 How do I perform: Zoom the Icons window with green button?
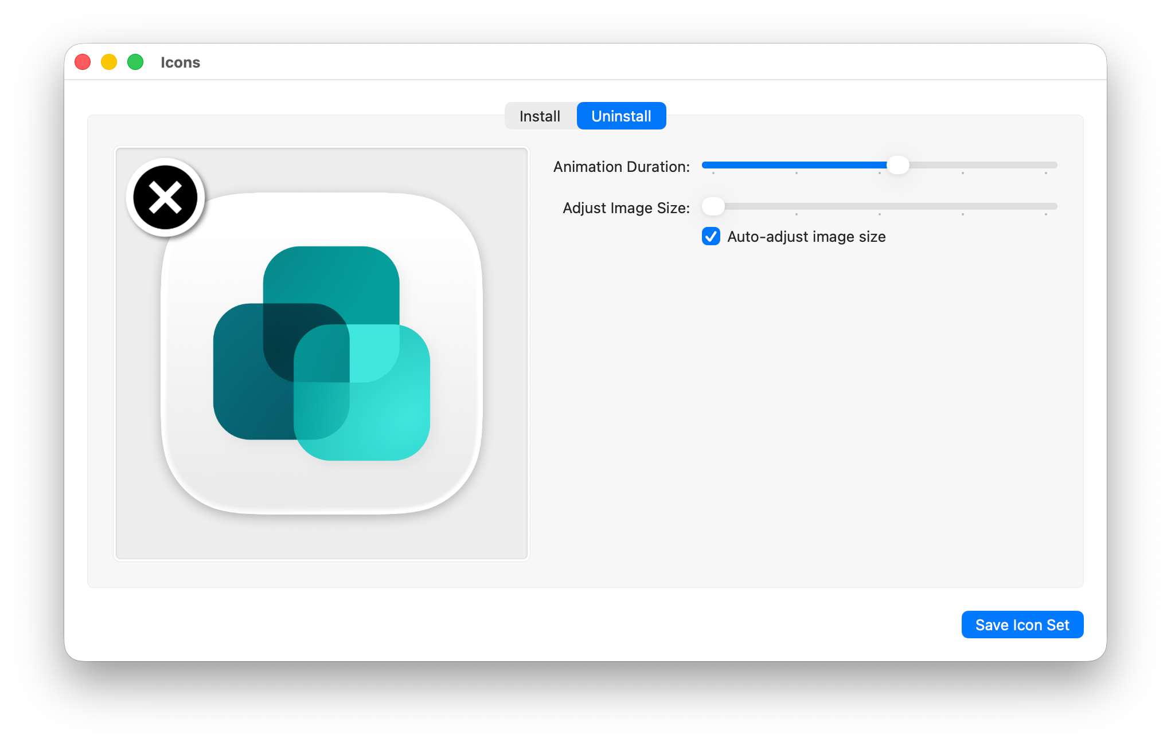pyautogui.click(x=135, y=62)
